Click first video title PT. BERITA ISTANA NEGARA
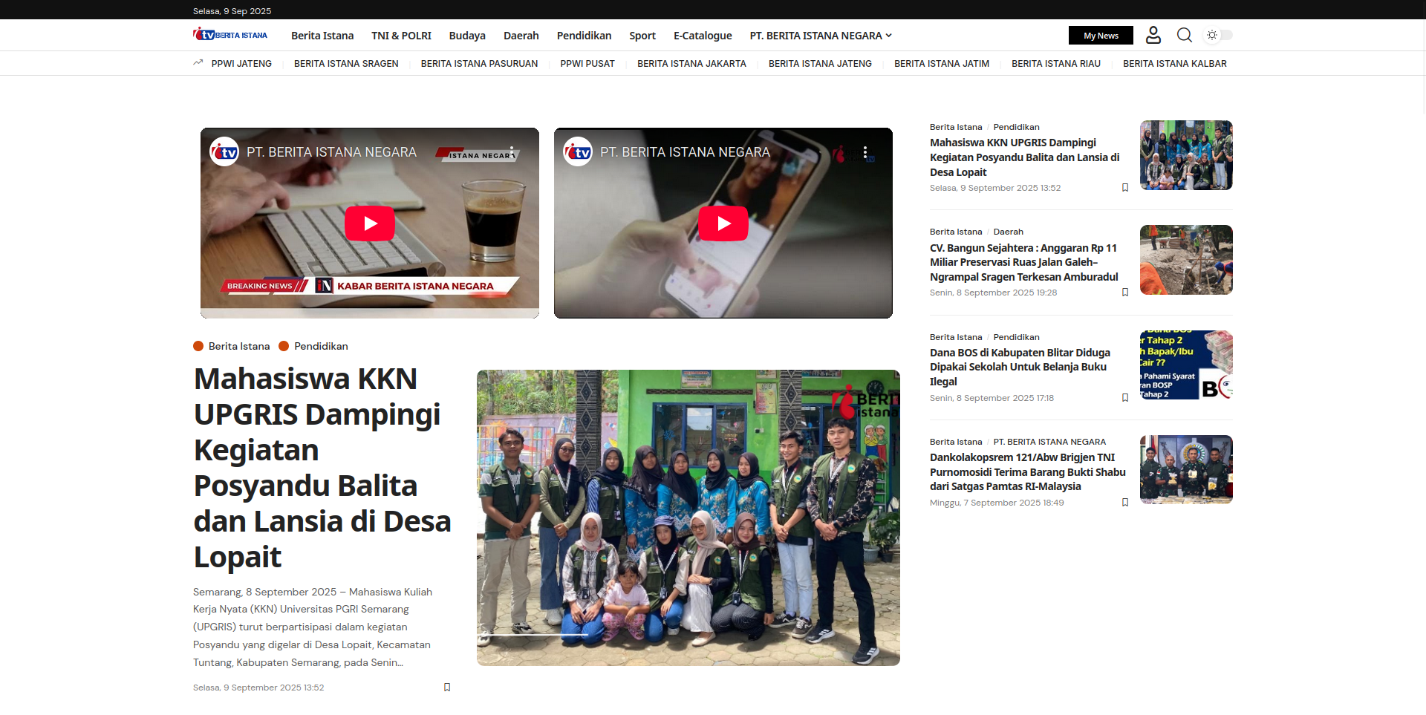The image size is (1426, 715). (x=331, y=152)
